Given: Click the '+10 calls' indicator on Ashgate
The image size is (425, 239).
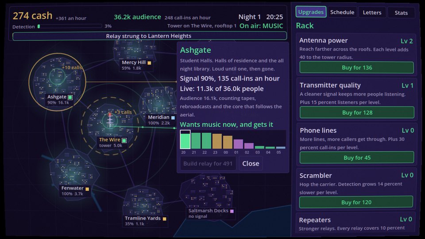Looking at the screenshot, I should (72, 67).
